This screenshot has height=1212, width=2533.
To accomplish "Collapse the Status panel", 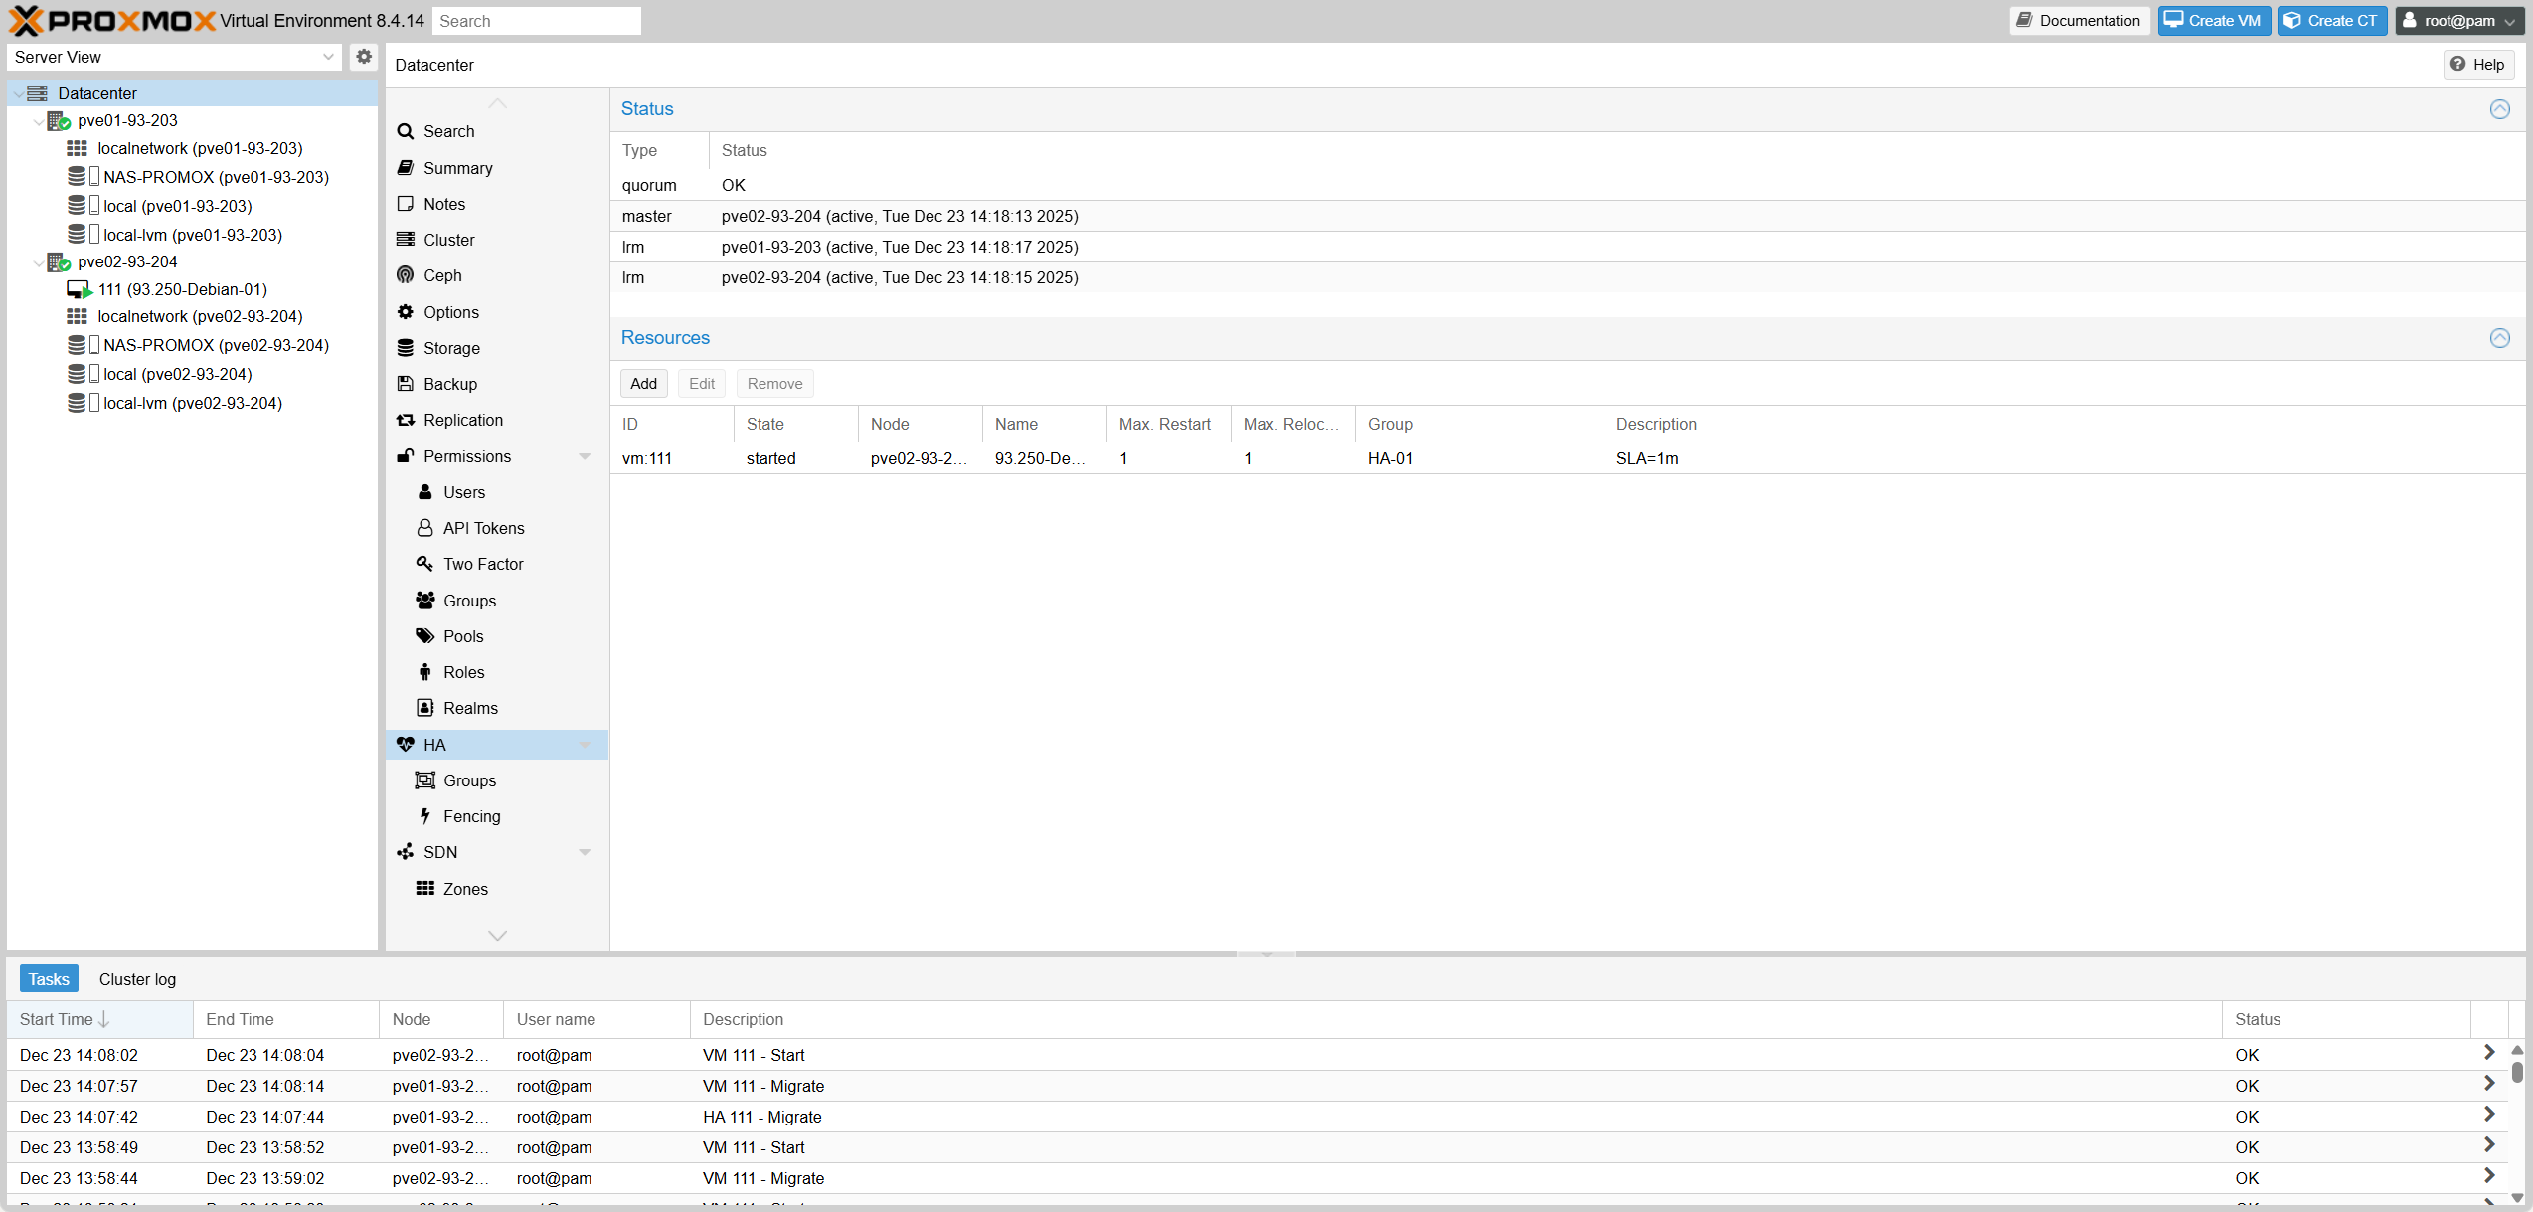I will coord(2499,109).
